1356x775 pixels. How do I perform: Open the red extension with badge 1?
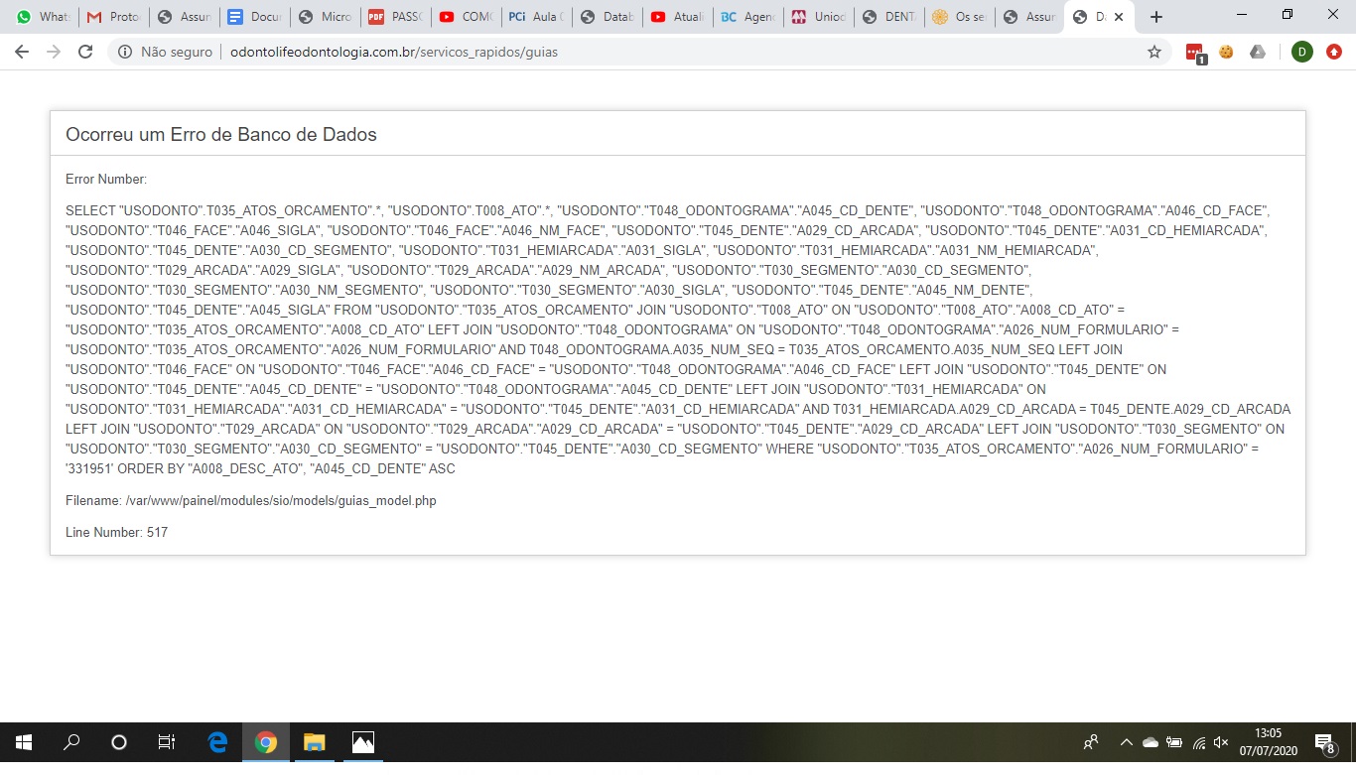point(1195,53)
